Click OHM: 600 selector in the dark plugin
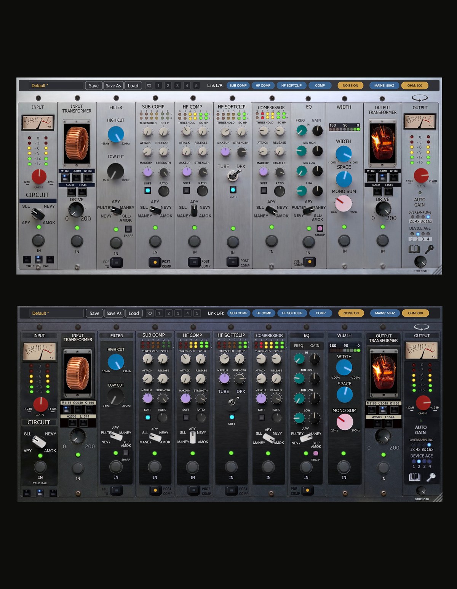 pos(415,313)
